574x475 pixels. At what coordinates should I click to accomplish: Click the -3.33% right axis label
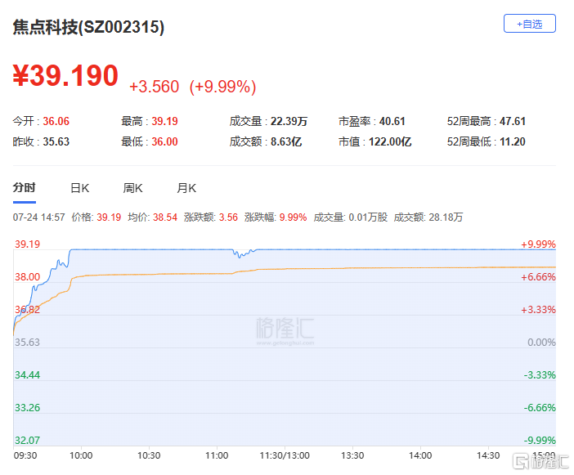pos(540,375)
